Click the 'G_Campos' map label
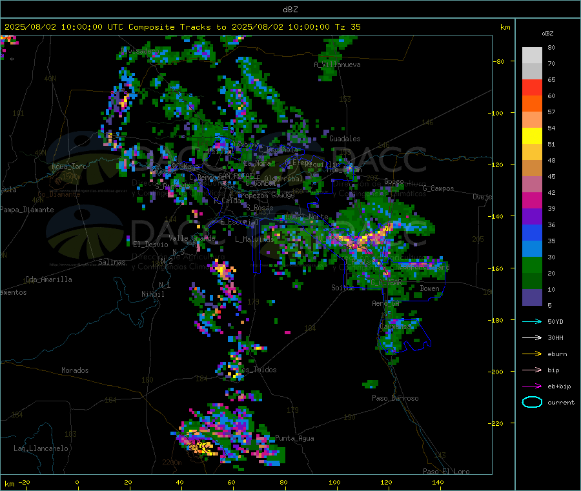581x491 pixels. pyautogui.click(x=438, y=188)
